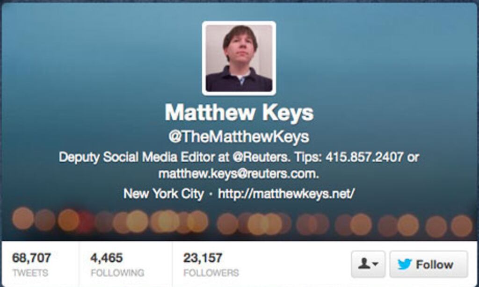
Task: Follow Matthew Keys
Action: 428,264
